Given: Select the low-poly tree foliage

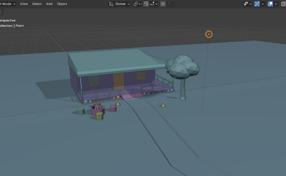Looking at the screenshot, I should point(182,67).
